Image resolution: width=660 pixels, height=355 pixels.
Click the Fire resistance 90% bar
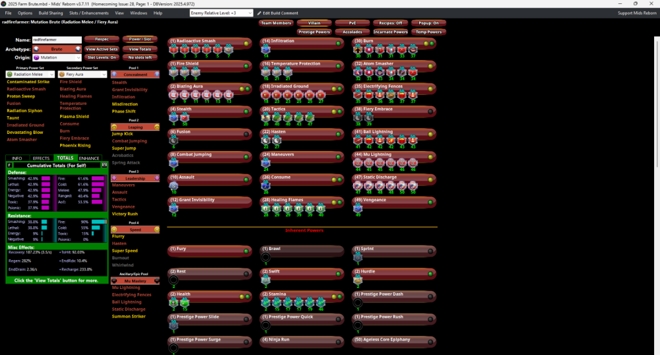(99, 222)
